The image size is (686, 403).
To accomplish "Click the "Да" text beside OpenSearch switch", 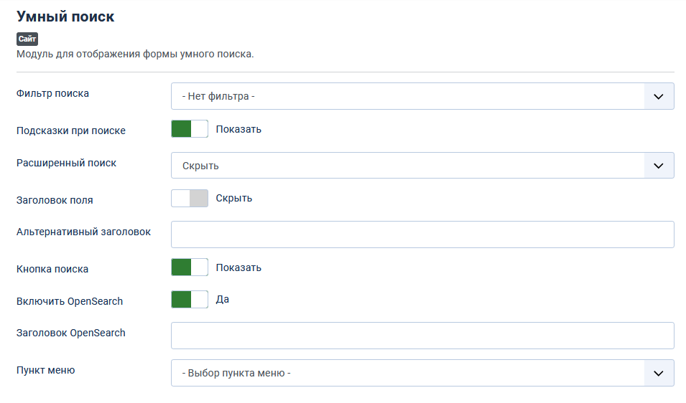I will 223,299.
